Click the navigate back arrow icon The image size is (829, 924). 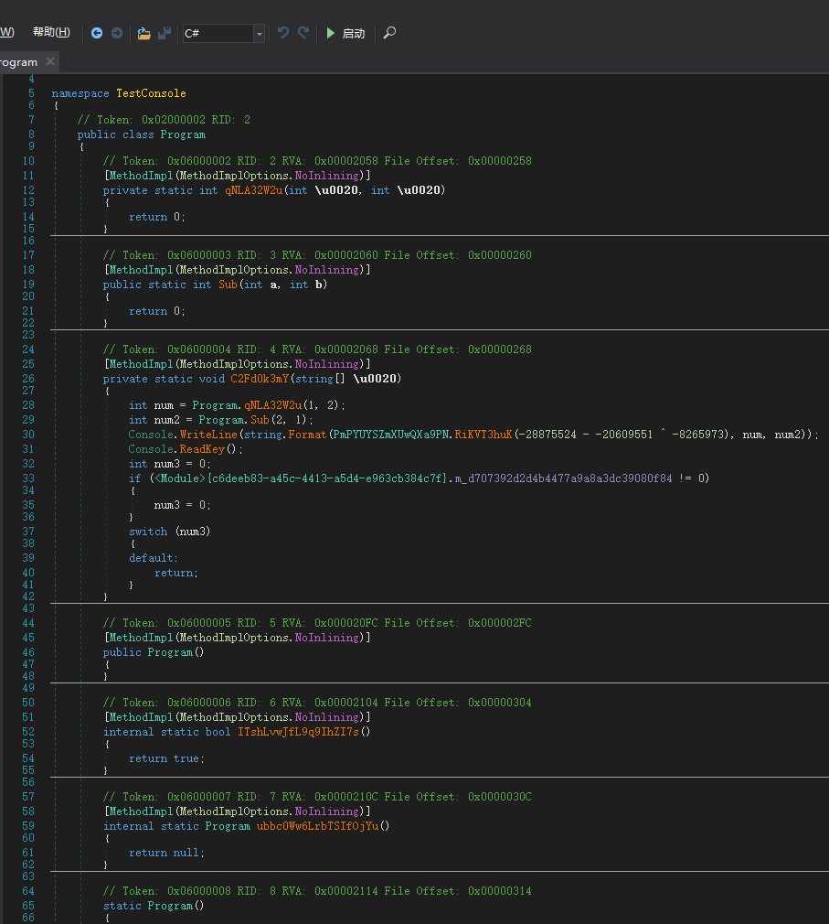pos(97,33)
